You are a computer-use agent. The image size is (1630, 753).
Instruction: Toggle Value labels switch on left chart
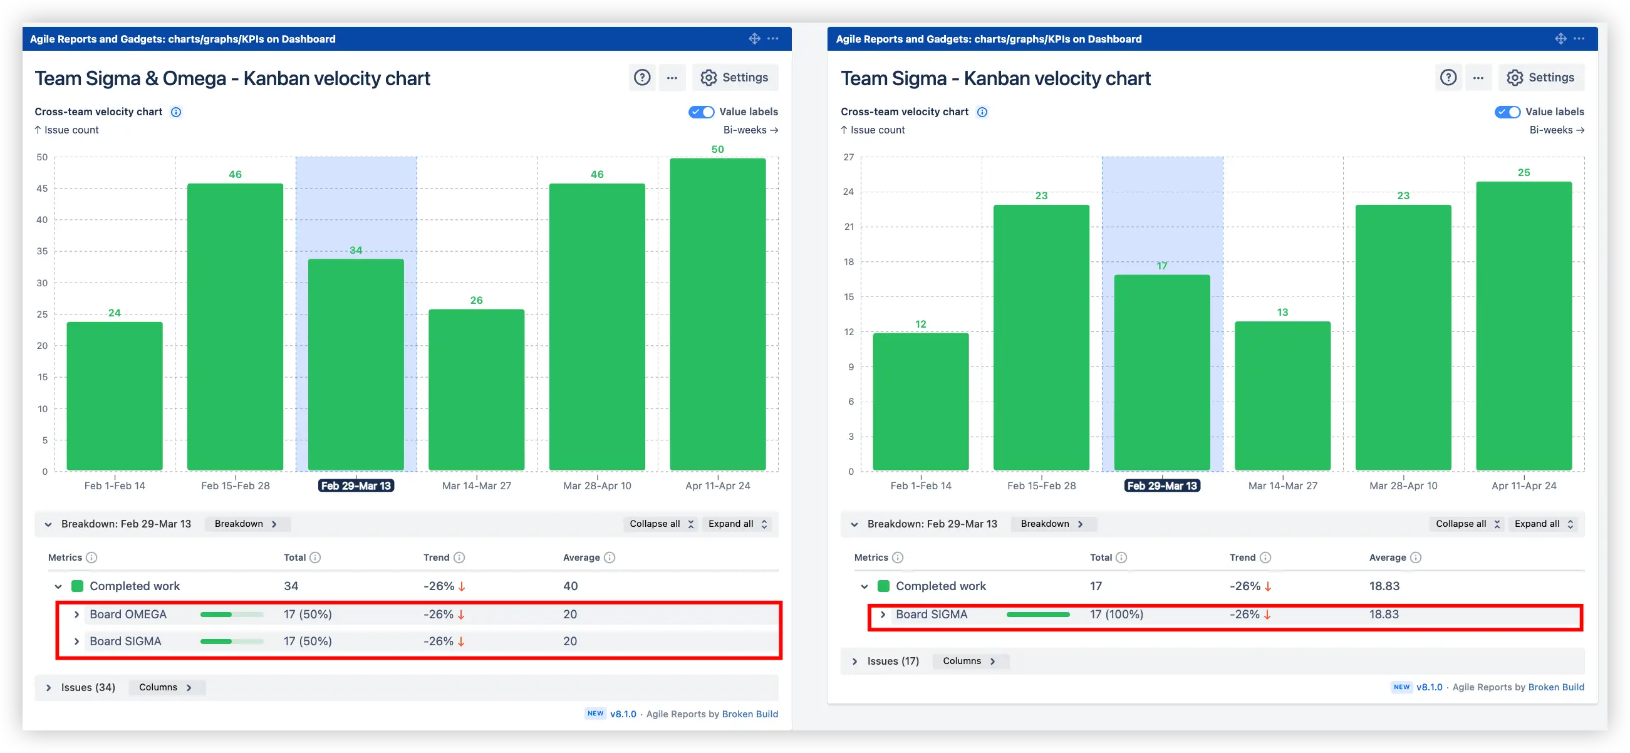[701, 112]
